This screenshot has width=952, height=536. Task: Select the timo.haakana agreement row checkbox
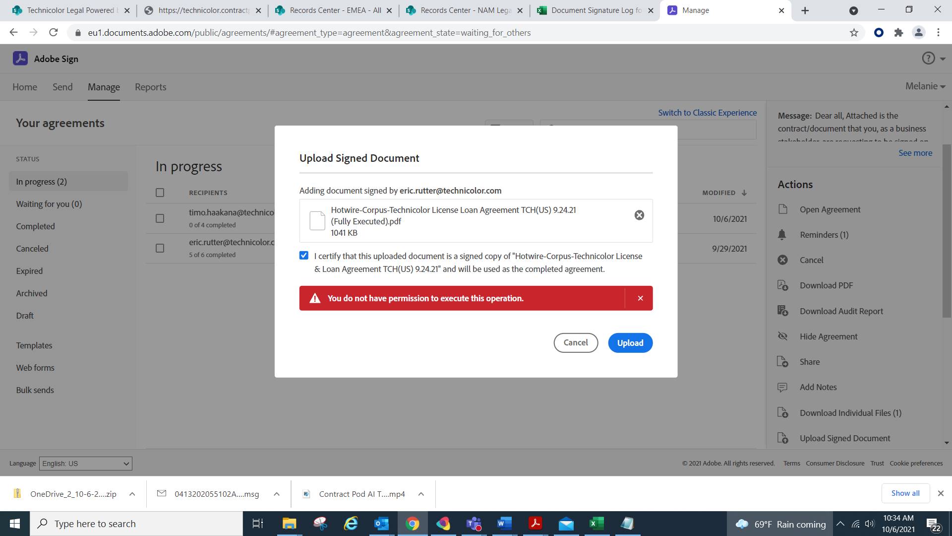pyautogui.click(x=160, y=218)
